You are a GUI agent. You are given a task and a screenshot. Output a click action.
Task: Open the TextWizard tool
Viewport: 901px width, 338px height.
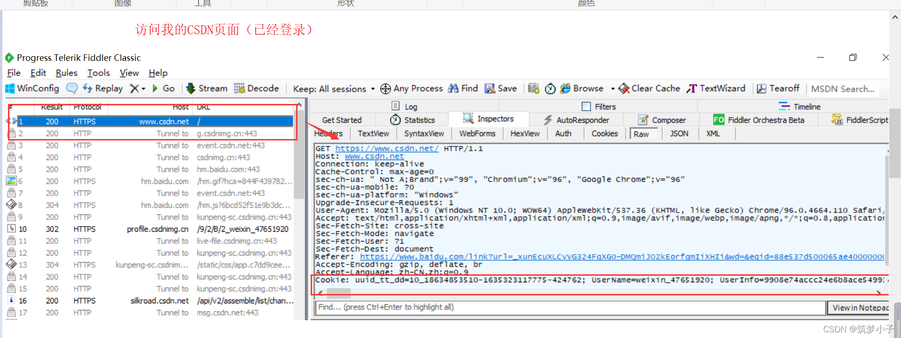(716, 88)
